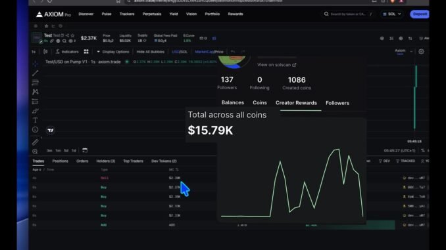Click Hide All Bubbles
446x250 pixels.
(x=150, y=52)
